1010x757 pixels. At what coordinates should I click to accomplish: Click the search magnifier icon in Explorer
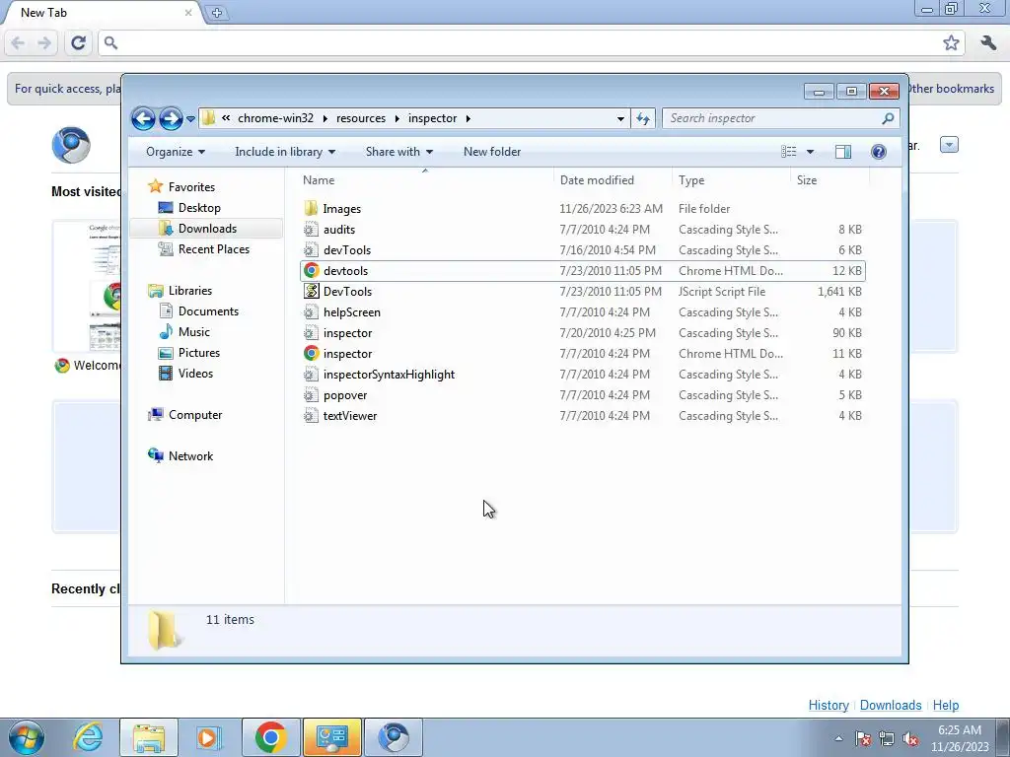[x=889, y=118]
